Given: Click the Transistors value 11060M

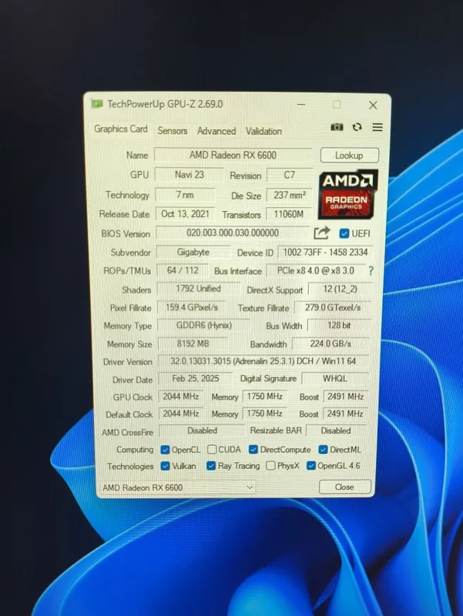Looking at the screenshot, I should 288,214.
